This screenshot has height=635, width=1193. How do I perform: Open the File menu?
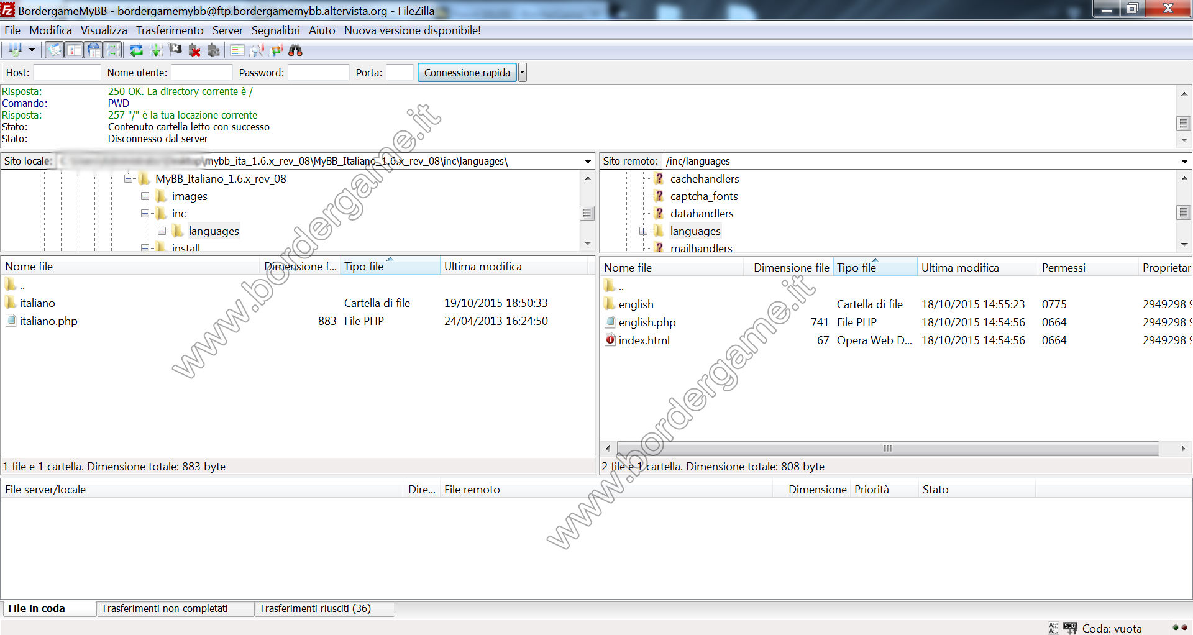[12, 30]
